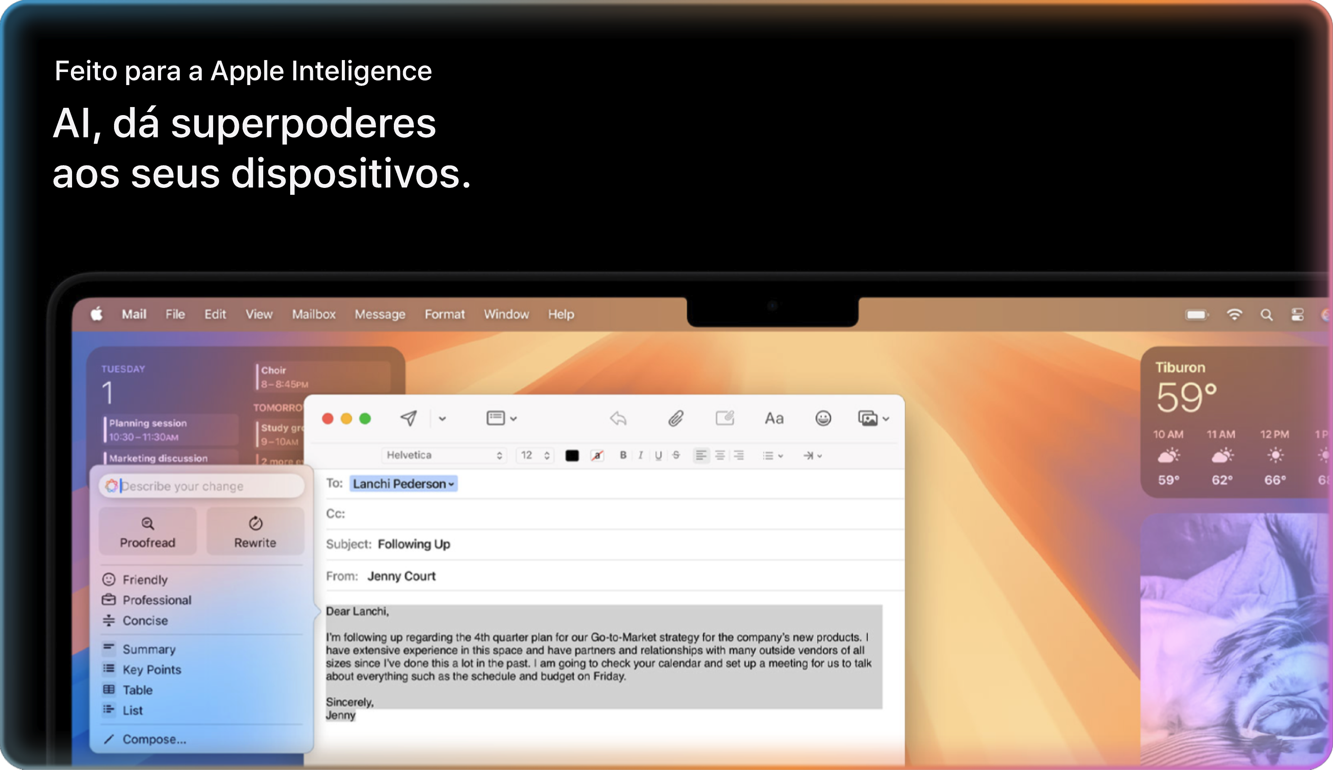
Task: Open the Edit menu
Action: coord(215,314)
